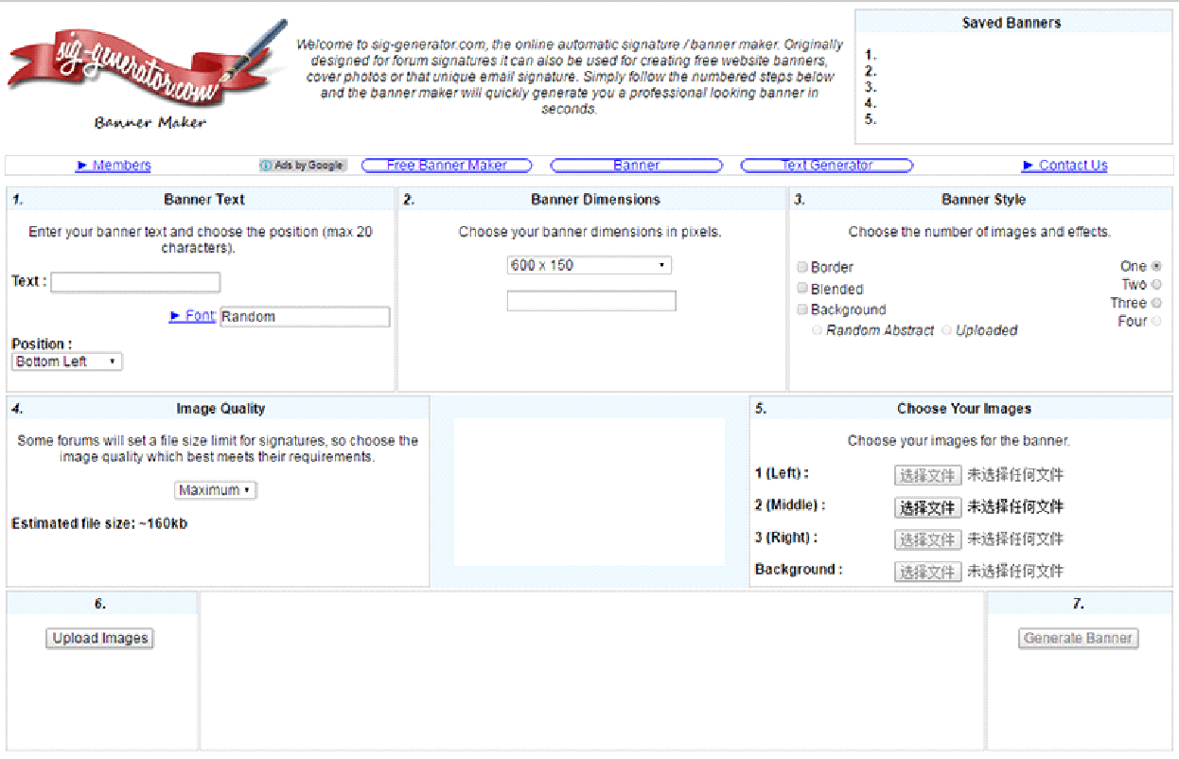Image resolution: width=1179 pixels, height=759 pixels.
Task: Click the Estimated file size text
Action: tap(99, 523)
